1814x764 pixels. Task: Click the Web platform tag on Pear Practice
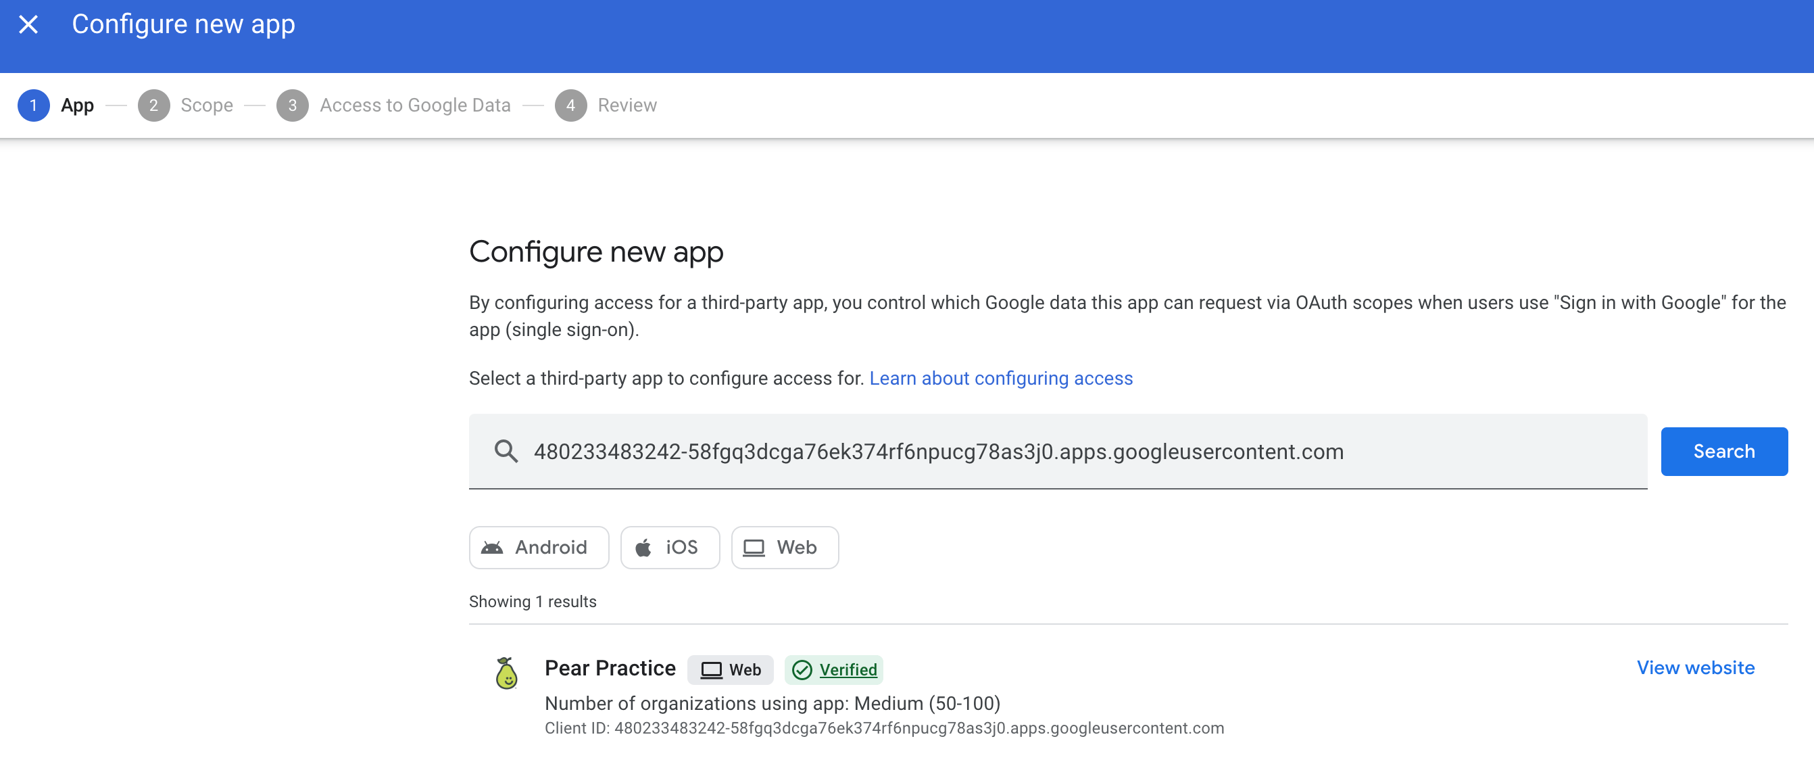pos(730,669)
